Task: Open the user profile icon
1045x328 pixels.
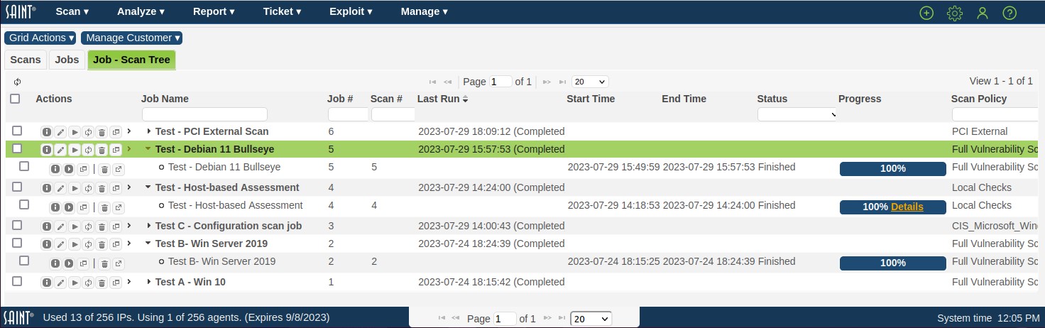Action: pyautogui.click(x=983, y=13)
